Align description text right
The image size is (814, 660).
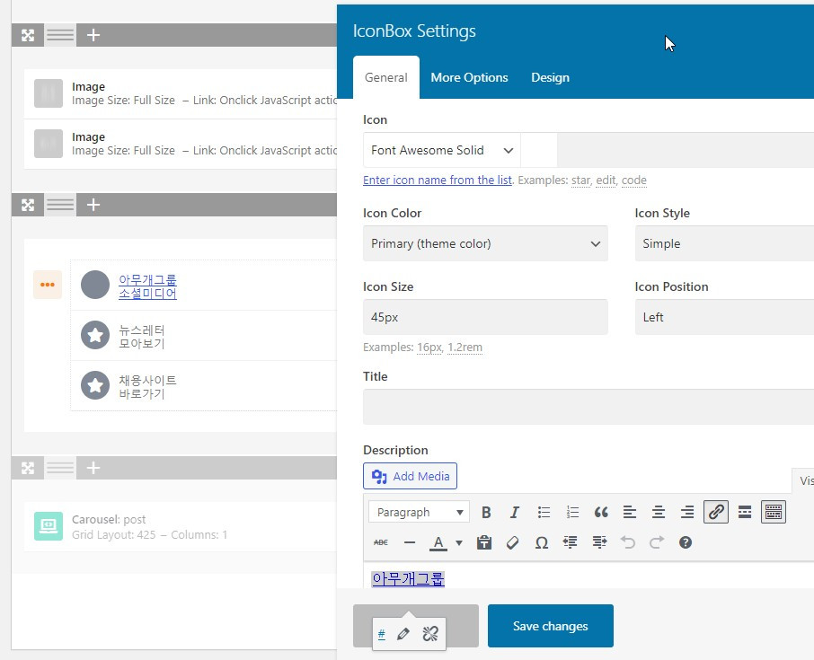tap(687, 512)
